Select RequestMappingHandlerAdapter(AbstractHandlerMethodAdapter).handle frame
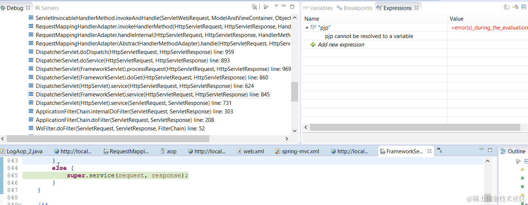The height and width of the screenshot is (205, 528). (x=160, y=43)
